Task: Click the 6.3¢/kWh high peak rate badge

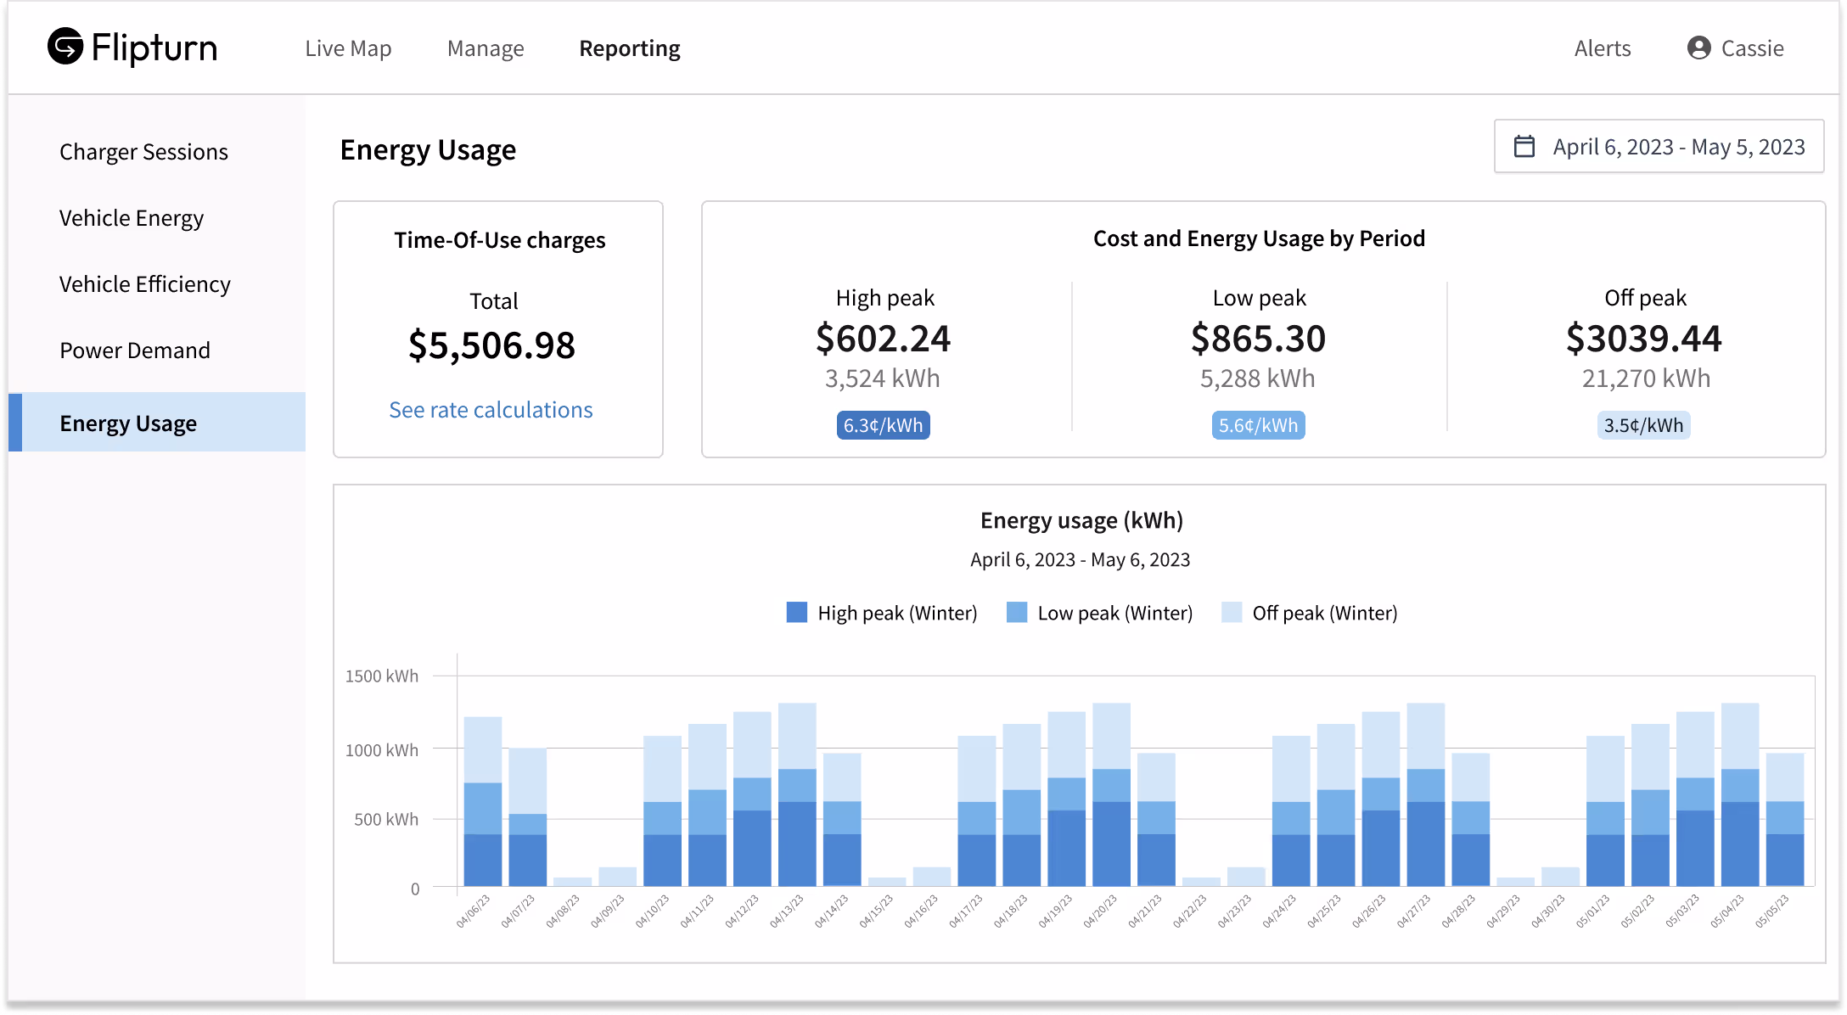Action: tap(883, 425)
